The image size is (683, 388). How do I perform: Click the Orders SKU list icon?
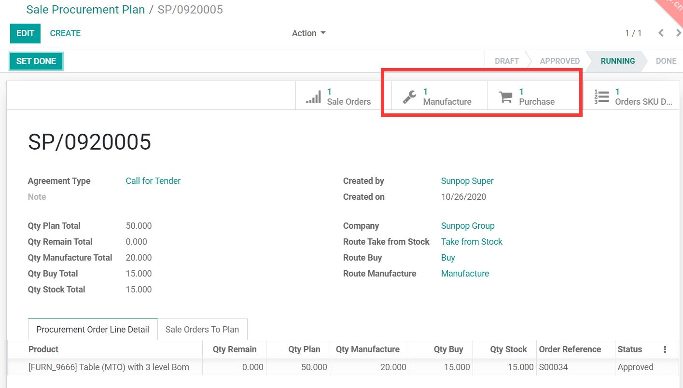[x=601, y=97]
